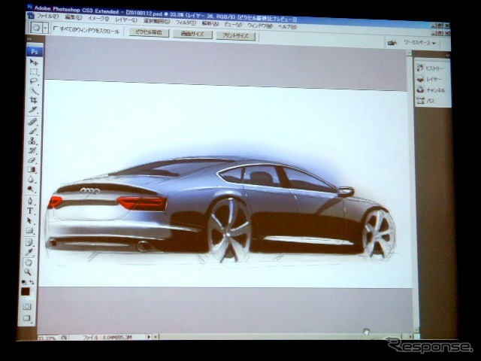Open the フィルタ(T) menu
Viewport: 481px width, 361px height.
pos(186,22)
